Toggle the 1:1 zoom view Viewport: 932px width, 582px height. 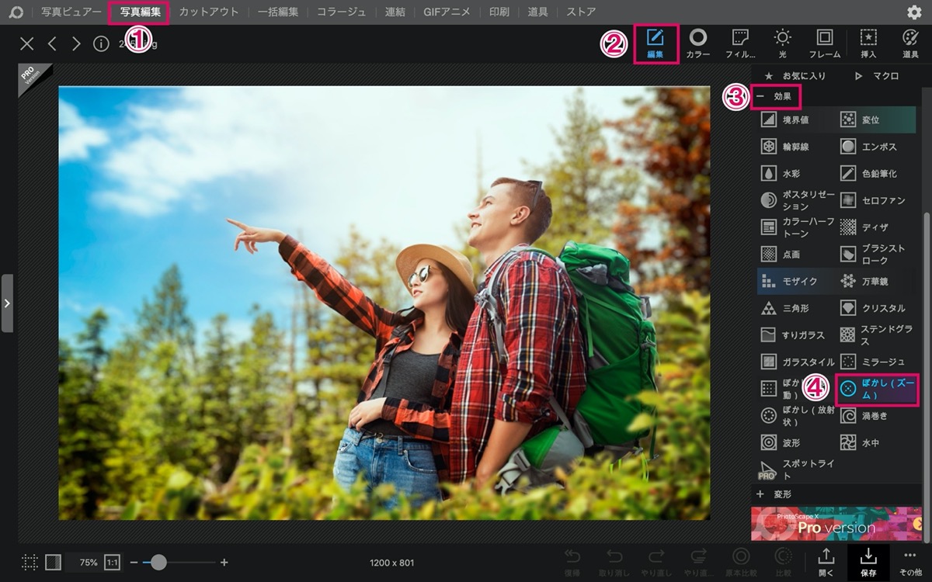(x=113, y=562)
